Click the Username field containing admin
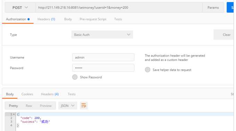236x131 pixels. click(x=103, y=57)
